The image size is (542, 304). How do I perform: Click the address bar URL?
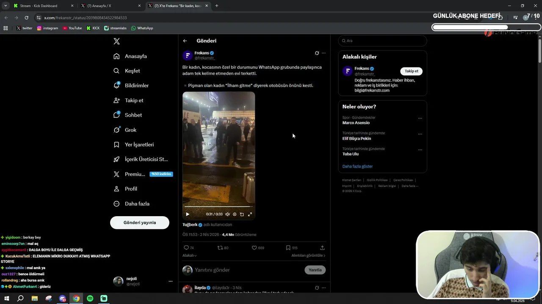[86, 18]
